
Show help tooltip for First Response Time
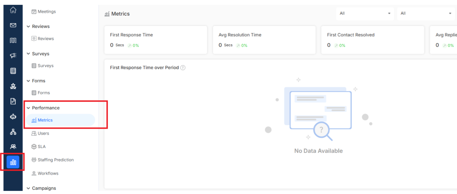(x=183, y=68)
